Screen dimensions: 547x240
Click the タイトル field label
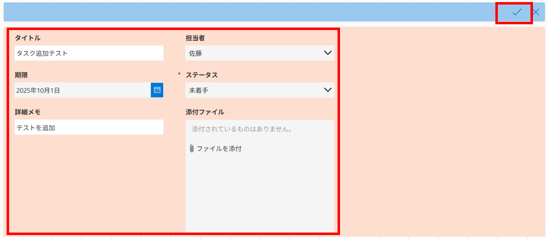(x=28, y=38)
